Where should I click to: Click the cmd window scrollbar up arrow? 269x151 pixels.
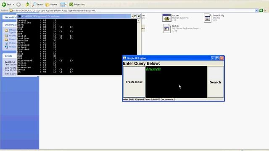[x=139, y=21]
